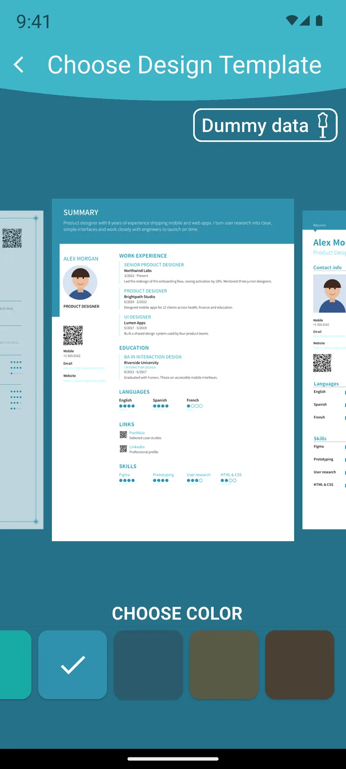The height and width of the screenshot is (769, 346).
Task: Tap the mannequin icon in Dummy data button
Action: (323, 125)
